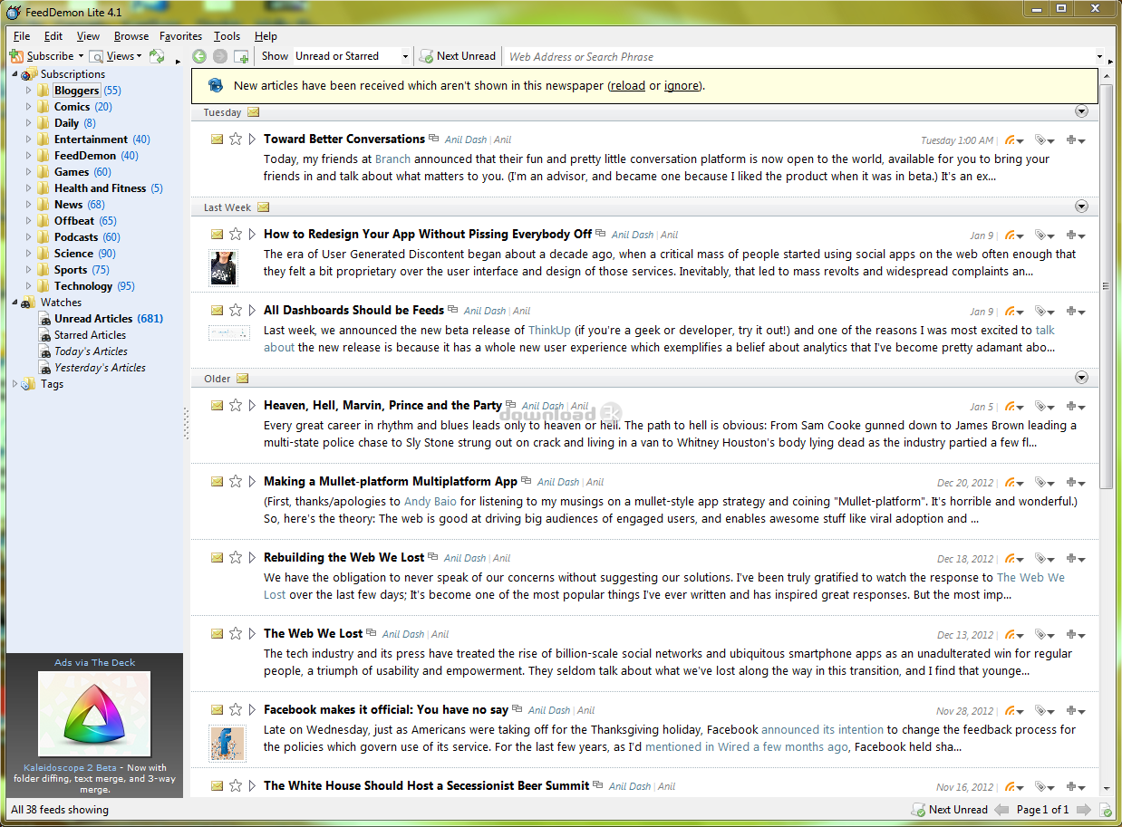
Task: Open share menu for The Web We Lost article
Action: pyautogui.click(x=1076, y=635)
